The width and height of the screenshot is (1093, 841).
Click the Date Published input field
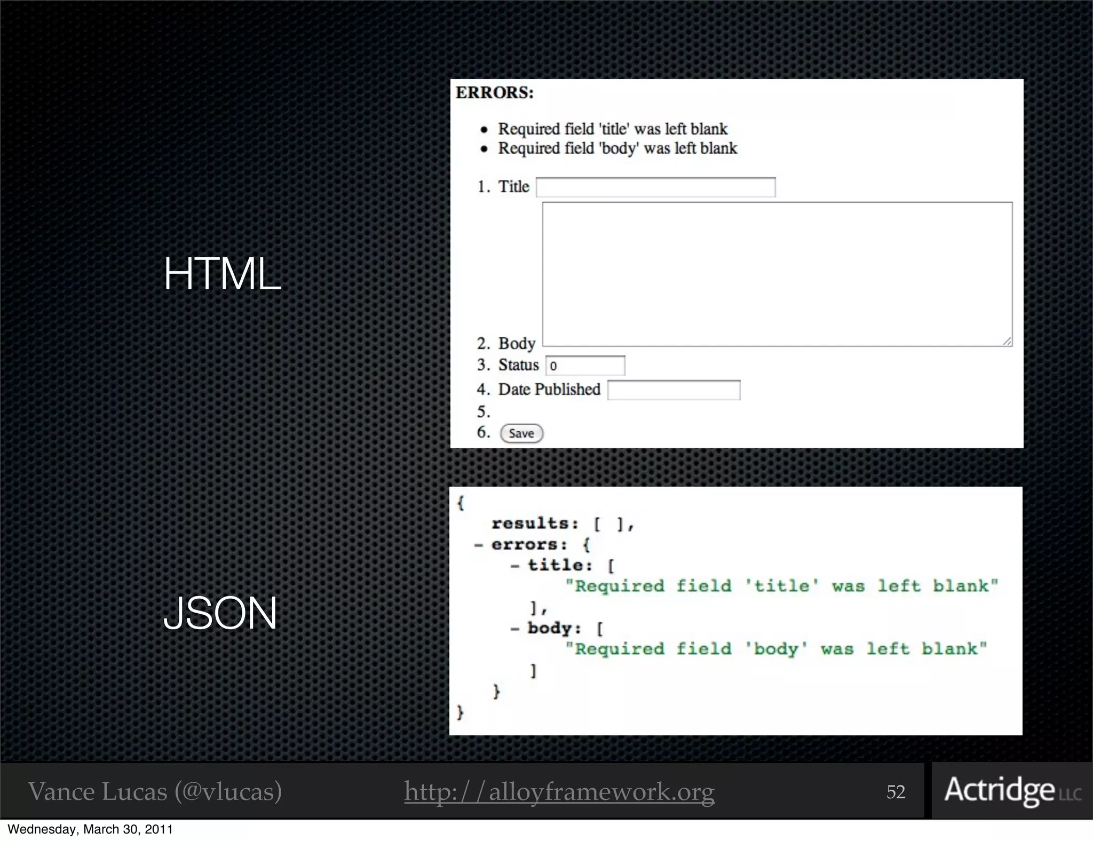coord(674,390)
